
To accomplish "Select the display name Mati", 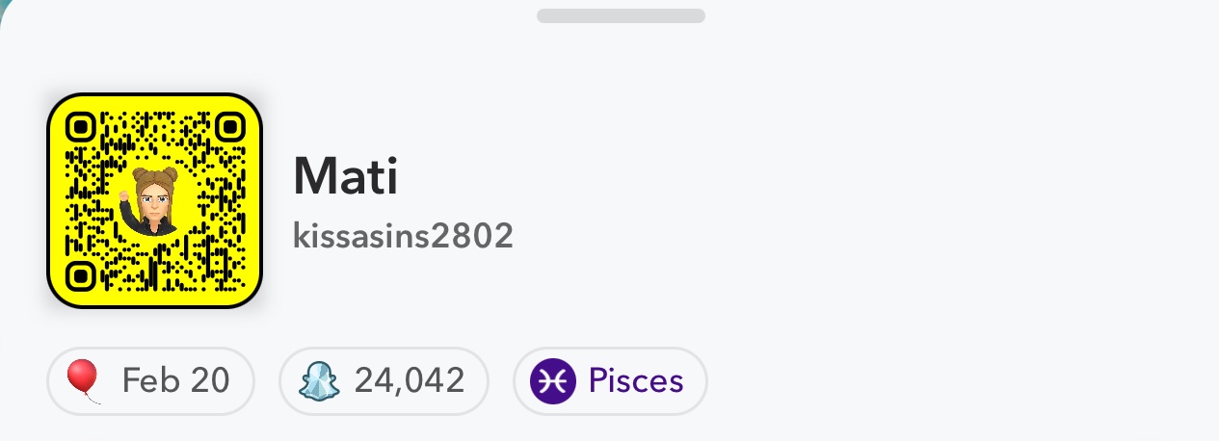I will point(346,176).
